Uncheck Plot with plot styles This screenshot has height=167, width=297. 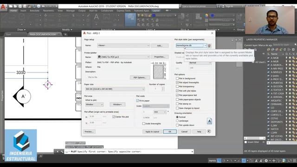(177, 91)
